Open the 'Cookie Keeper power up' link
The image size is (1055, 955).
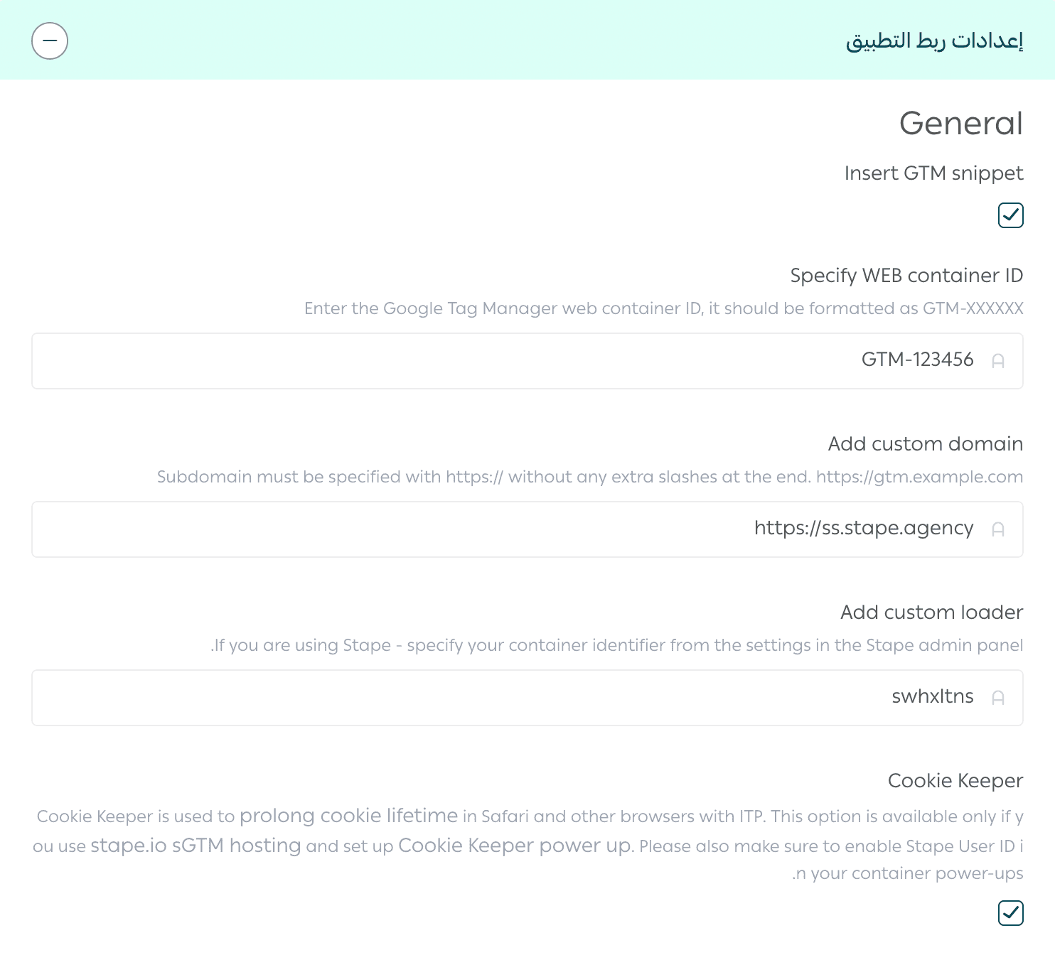515,845
